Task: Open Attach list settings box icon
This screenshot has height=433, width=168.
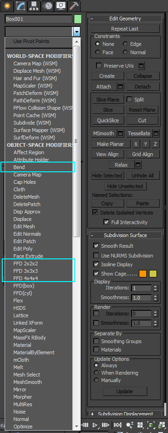Action: (x=120, y=87)
